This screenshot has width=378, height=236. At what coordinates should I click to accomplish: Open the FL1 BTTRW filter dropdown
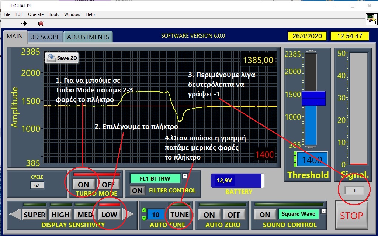tap(185, 176)
